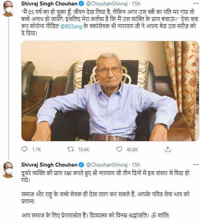Open the 15h timestamp of the second tweet

[x=136, y=165]
